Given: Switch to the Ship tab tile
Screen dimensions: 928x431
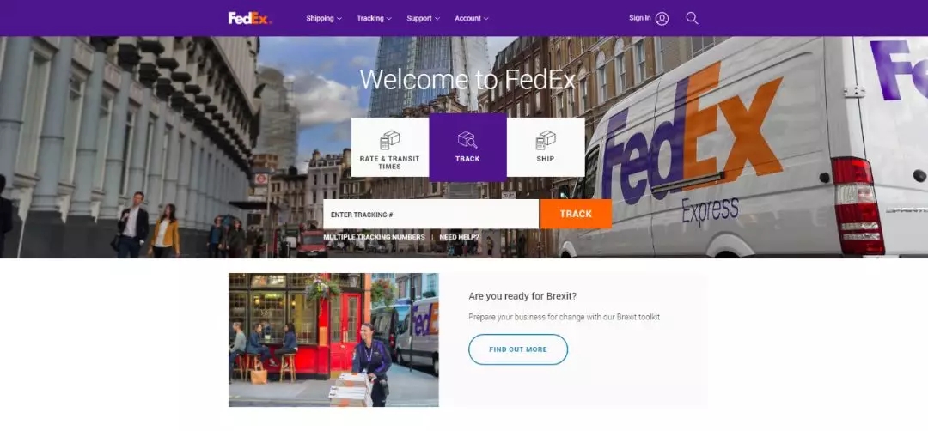Looking at the screenshot, I should pyautogui.click(x=546, y=147).
